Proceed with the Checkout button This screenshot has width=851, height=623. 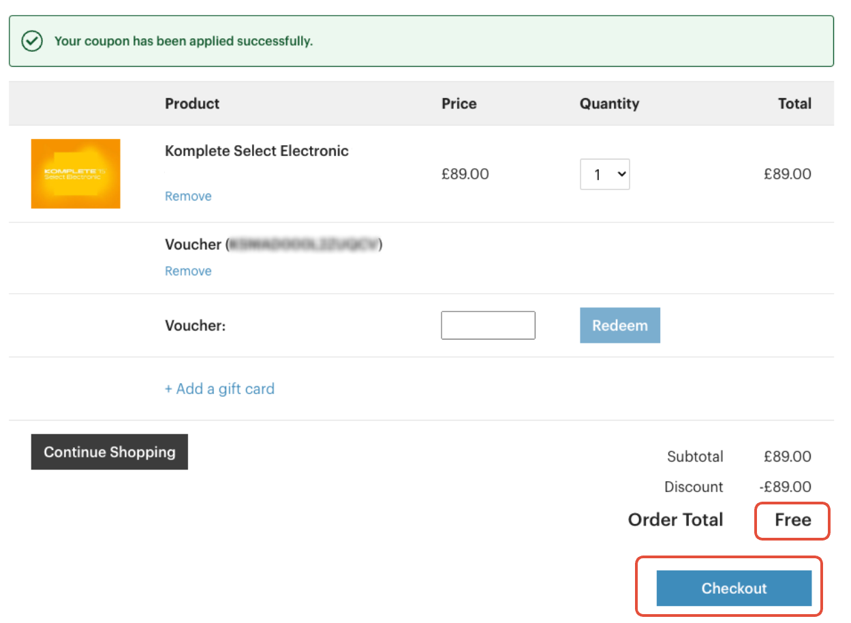click(x=734, y=588)
